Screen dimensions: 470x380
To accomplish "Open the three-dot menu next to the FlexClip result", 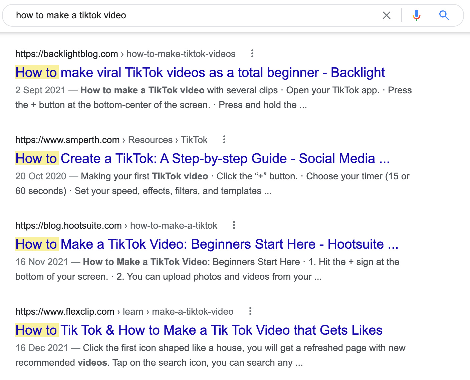I will [x=250, y=311].
